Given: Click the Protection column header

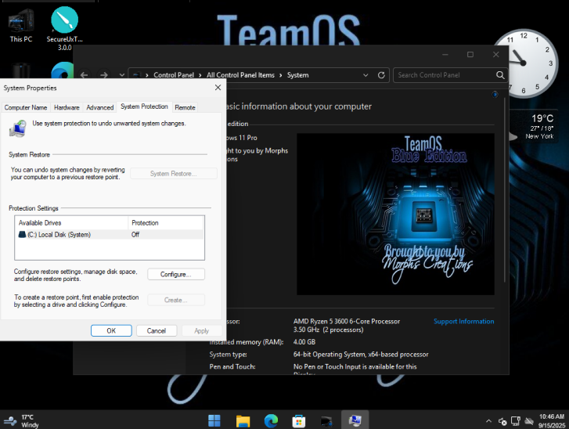Looking at the screenshot, I should pos(165,223).
